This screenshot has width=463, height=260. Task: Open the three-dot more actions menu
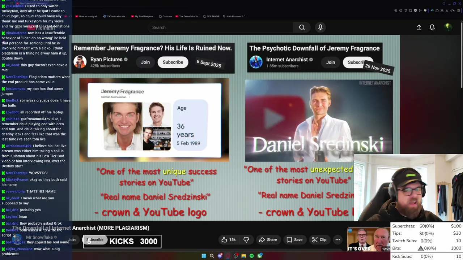pos(337,240)
